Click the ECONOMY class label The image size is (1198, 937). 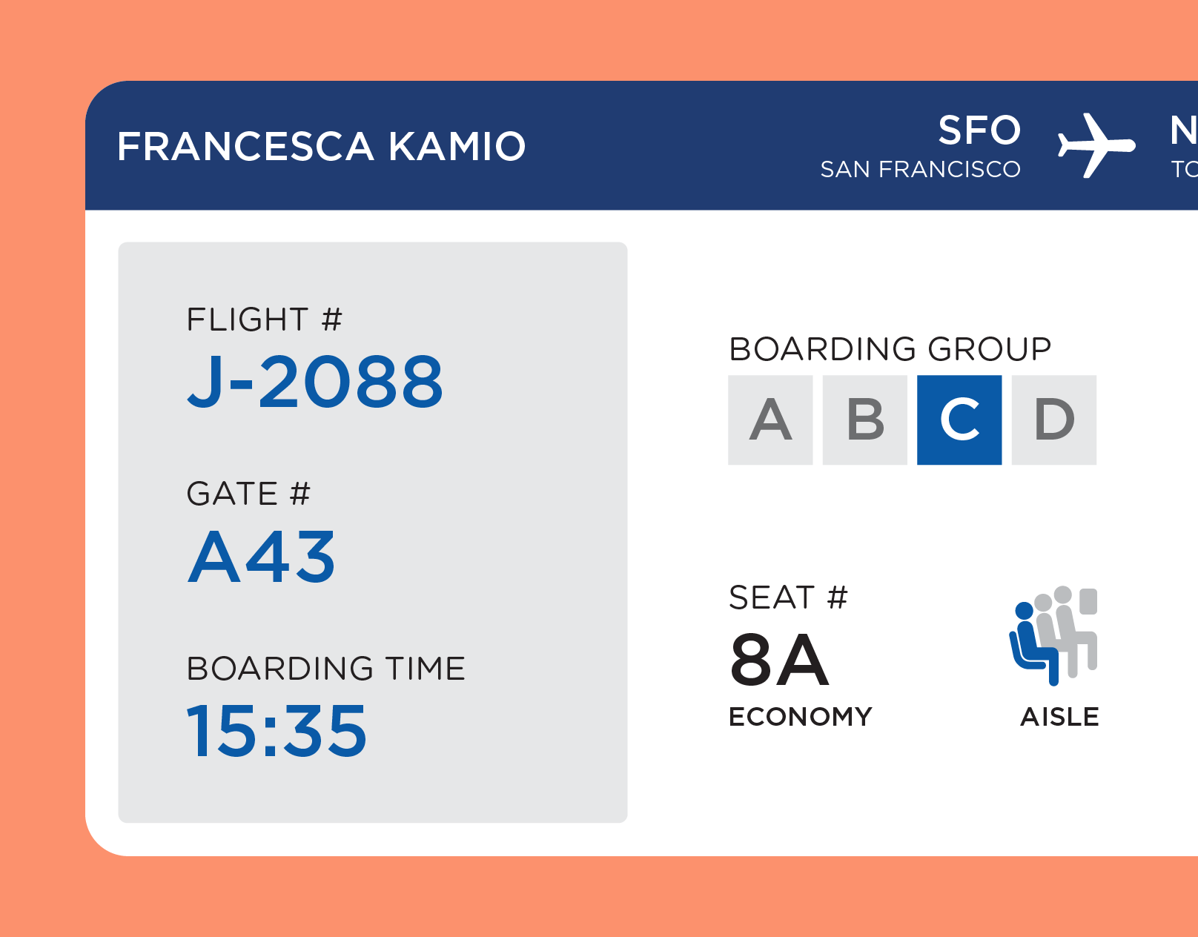801,717
